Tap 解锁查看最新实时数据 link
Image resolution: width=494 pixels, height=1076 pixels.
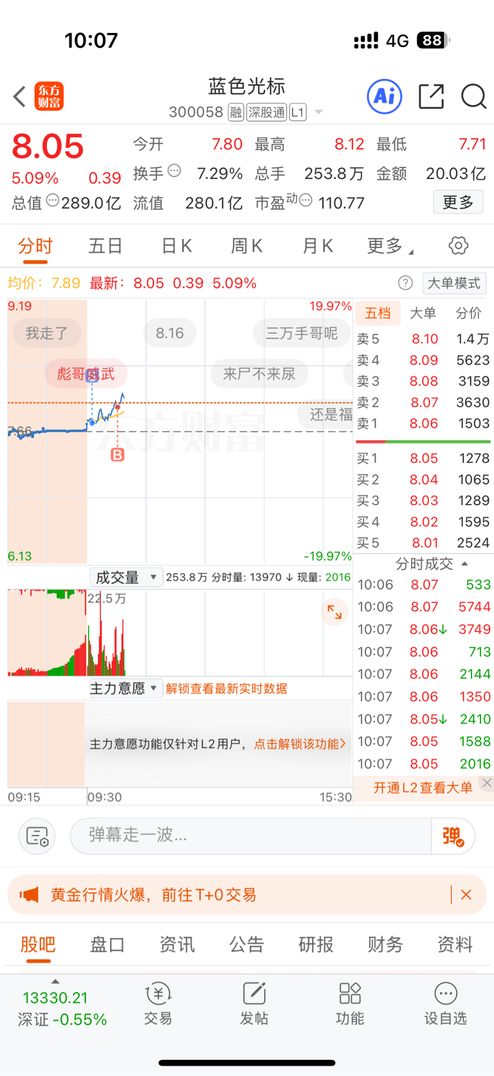tap(226, 688)
